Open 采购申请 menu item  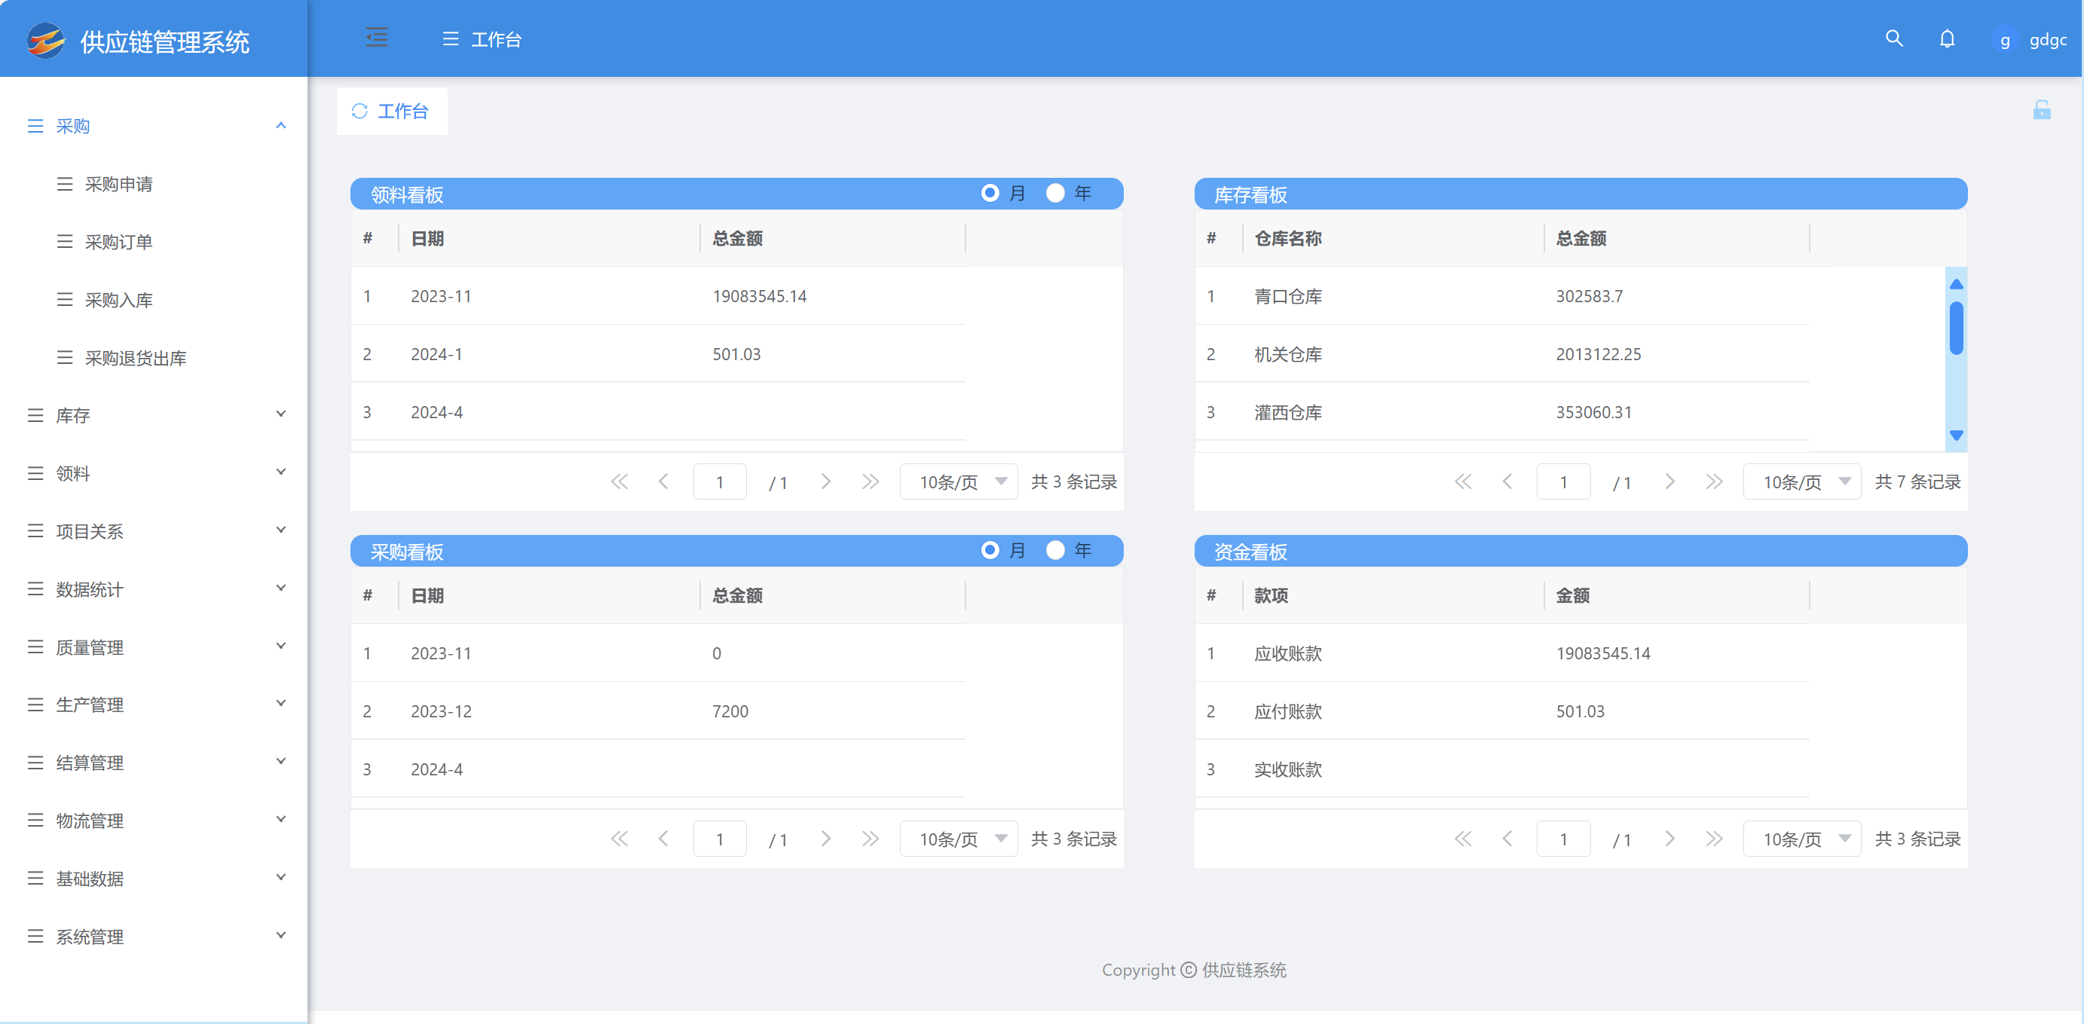pyautogui.click(x=154, y=185)
